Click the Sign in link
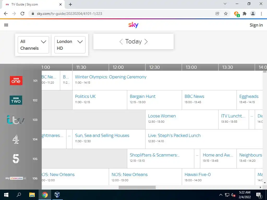The image size is (267, 200). [256, 25]
